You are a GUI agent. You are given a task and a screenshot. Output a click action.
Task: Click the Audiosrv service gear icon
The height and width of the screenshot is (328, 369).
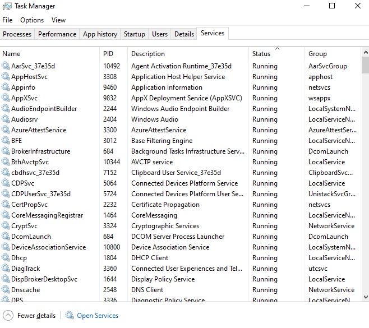(6, 119)
